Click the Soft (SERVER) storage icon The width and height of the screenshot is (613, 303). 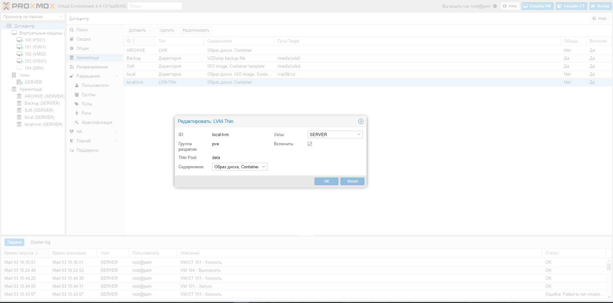click(x=19, y=110)
